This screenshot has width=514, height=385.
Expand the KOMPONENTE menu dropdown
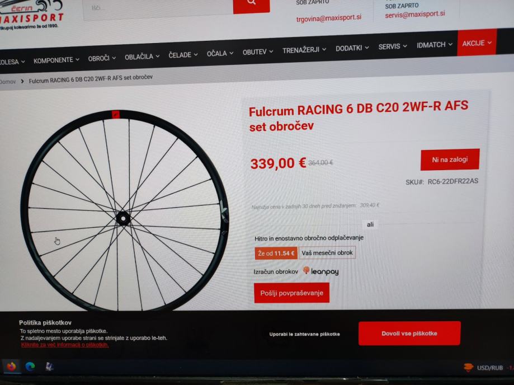56,60
